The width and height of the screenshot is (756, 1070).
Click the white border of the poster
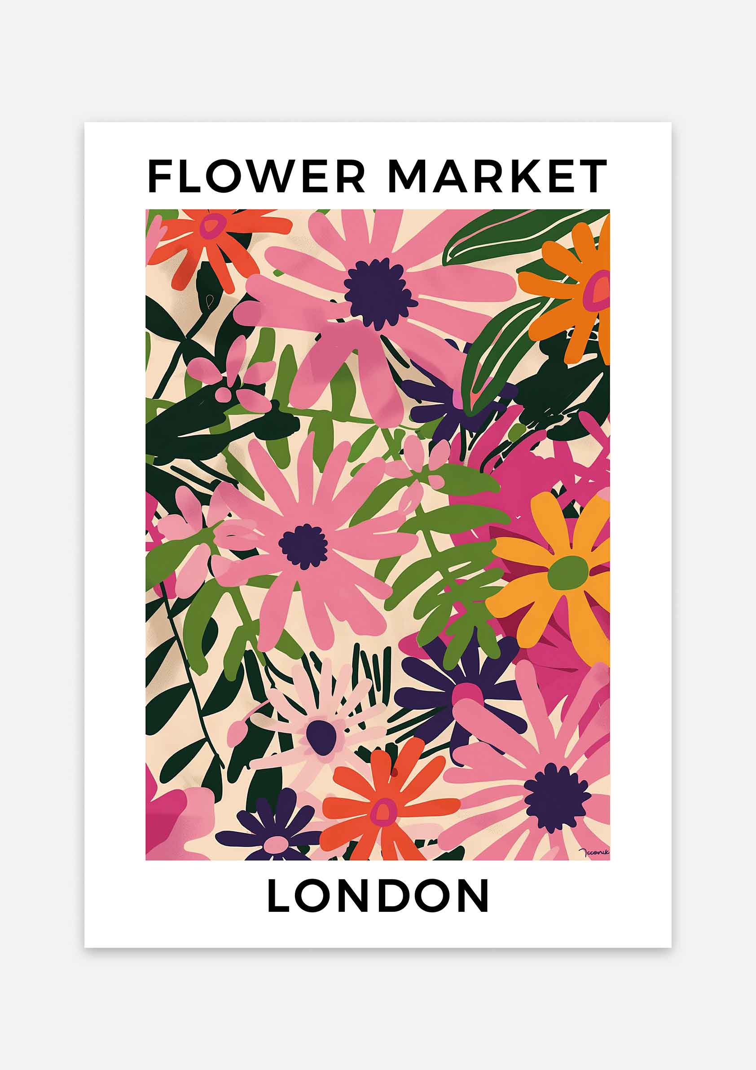pyautogui.click(x=114, y=559)
